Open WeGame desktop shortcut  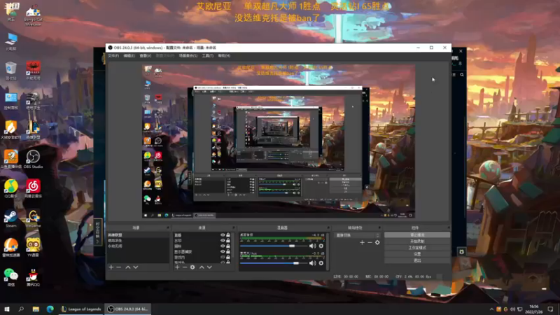33,218
